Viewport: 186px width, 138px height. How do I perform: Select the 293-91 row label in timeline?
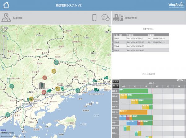pyautogui.click(x=115, y=91)
